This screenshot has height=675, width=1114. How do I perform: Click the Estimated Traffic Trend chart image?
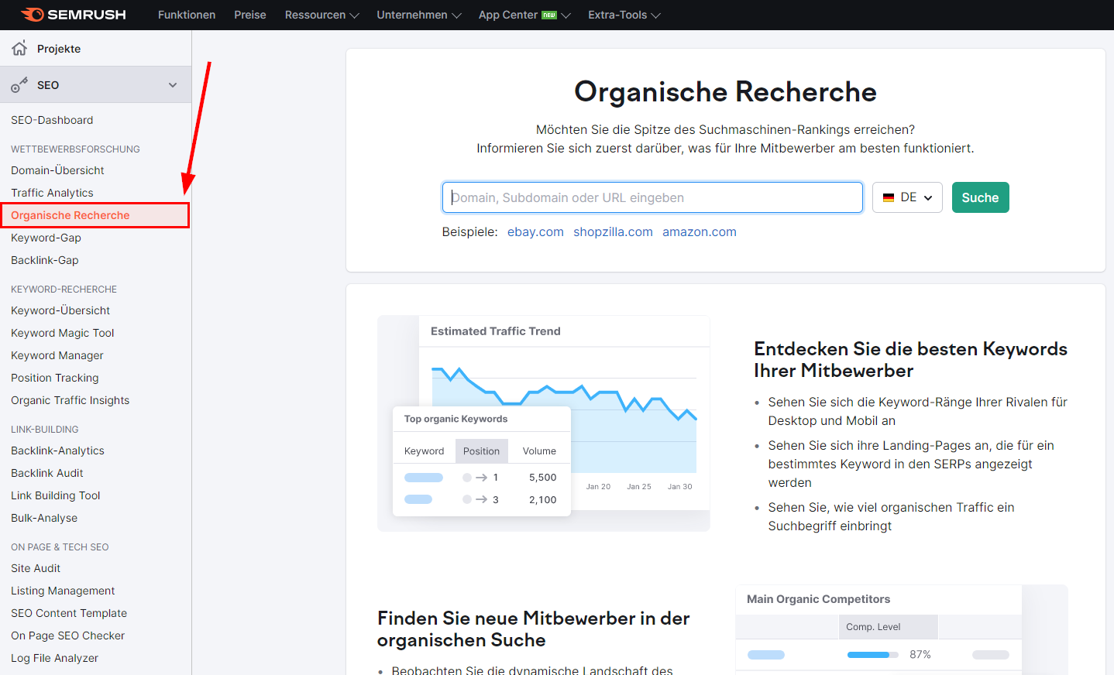click(x=544, y=423)
